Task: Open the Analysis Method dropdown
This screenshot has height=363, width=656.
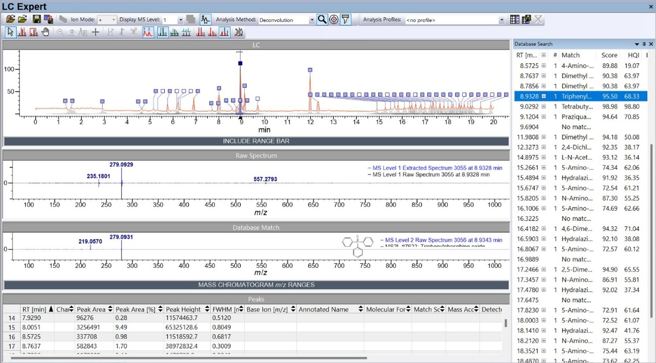Action: point(312,20)
